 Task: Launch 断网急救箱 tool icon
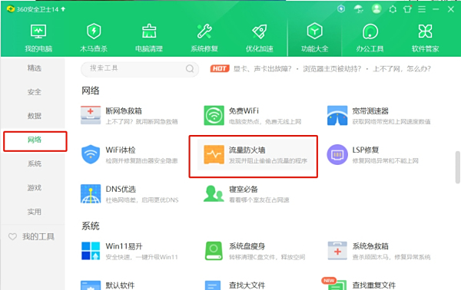pos(91,115)
